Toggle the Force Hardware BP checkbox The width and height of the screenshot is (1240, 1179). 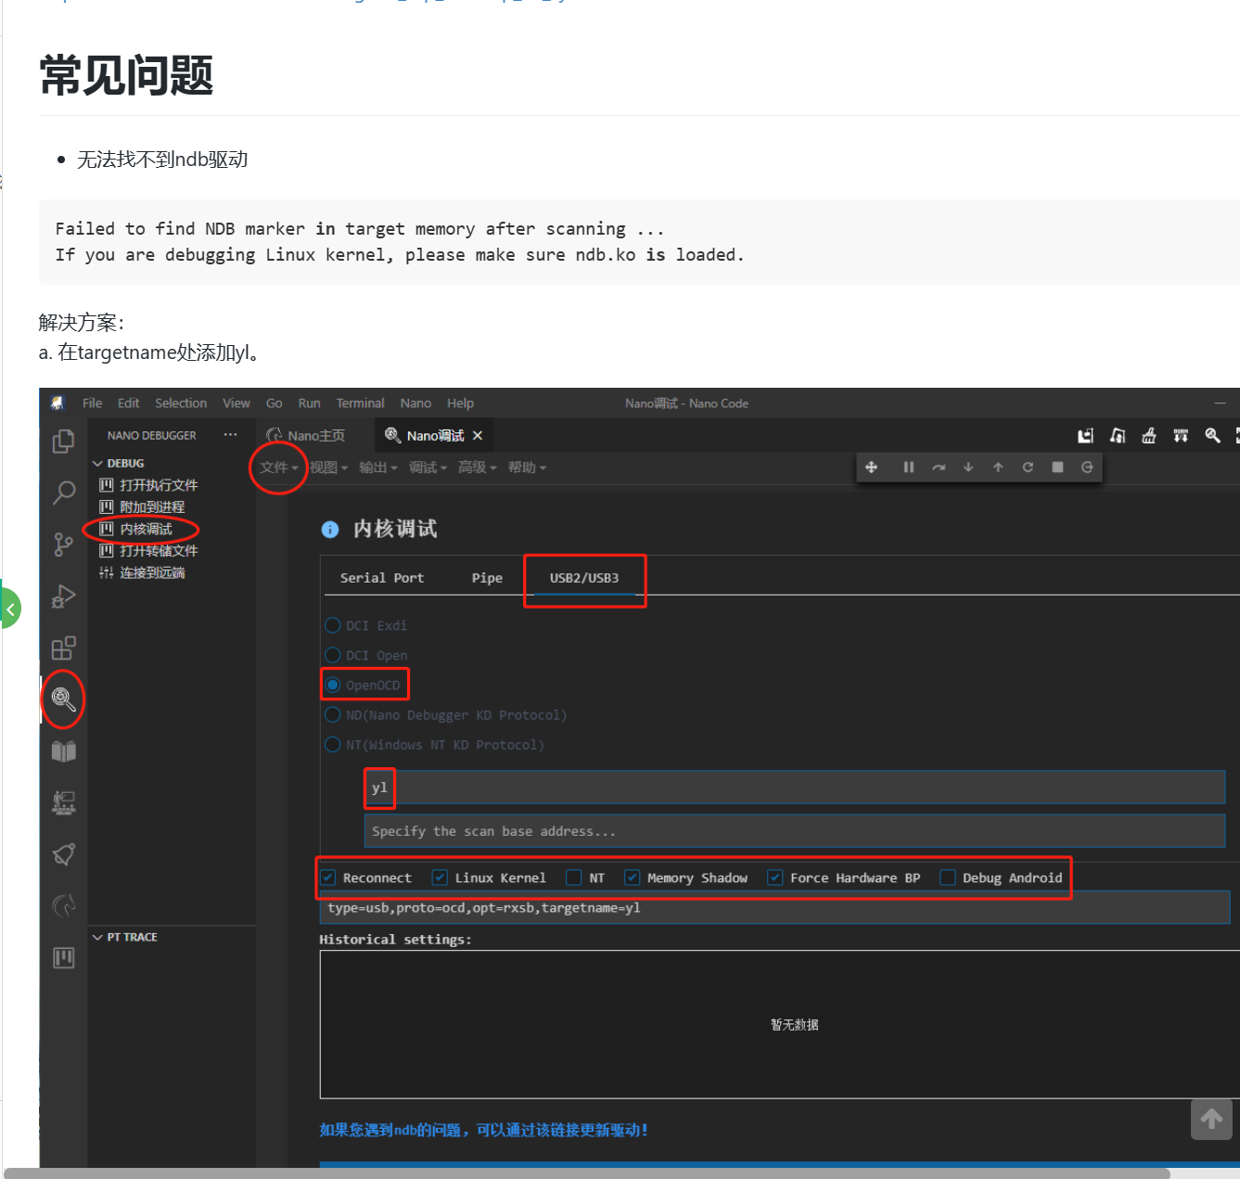coord(775,878)
